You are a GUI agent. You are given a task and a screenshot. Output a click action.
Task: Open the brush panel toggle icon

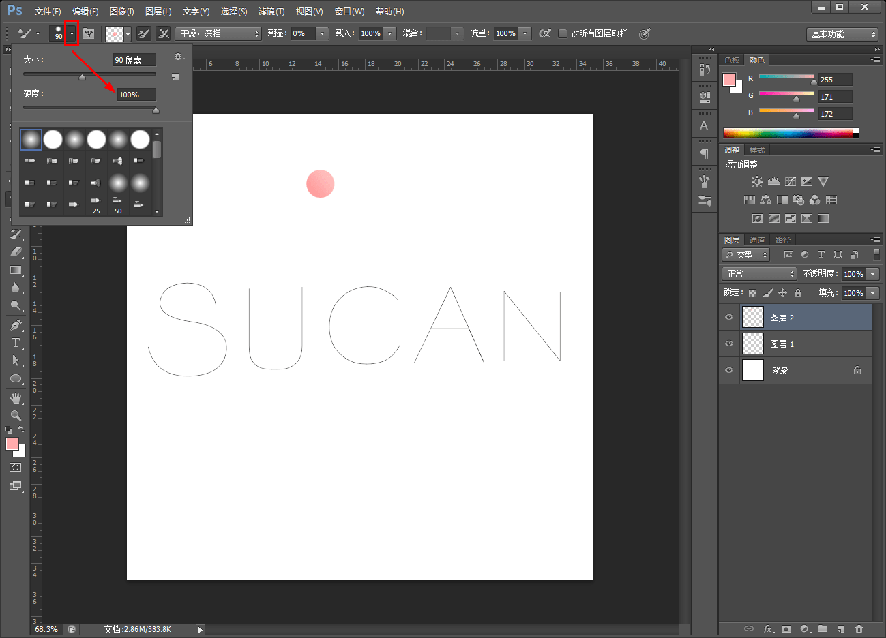tap(89, 33)
